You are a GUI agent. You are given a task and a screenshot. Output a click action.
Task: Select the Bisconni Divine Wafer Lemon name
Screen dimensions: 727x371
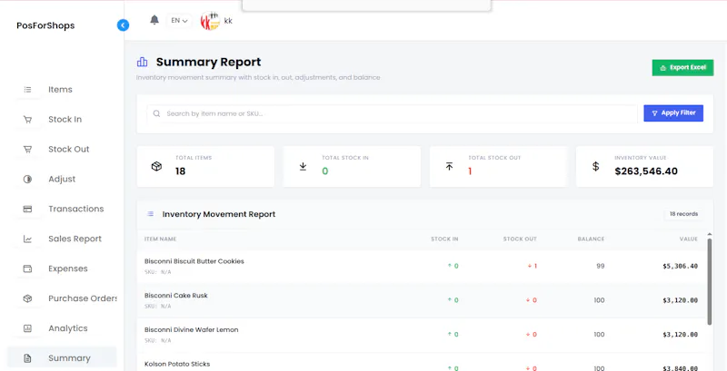(191, 330)
